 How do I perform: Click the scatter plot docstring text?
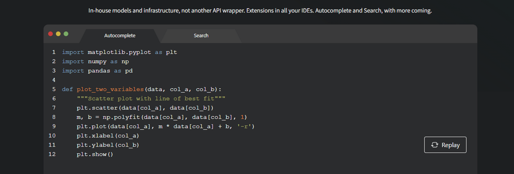tap(151, 98)
